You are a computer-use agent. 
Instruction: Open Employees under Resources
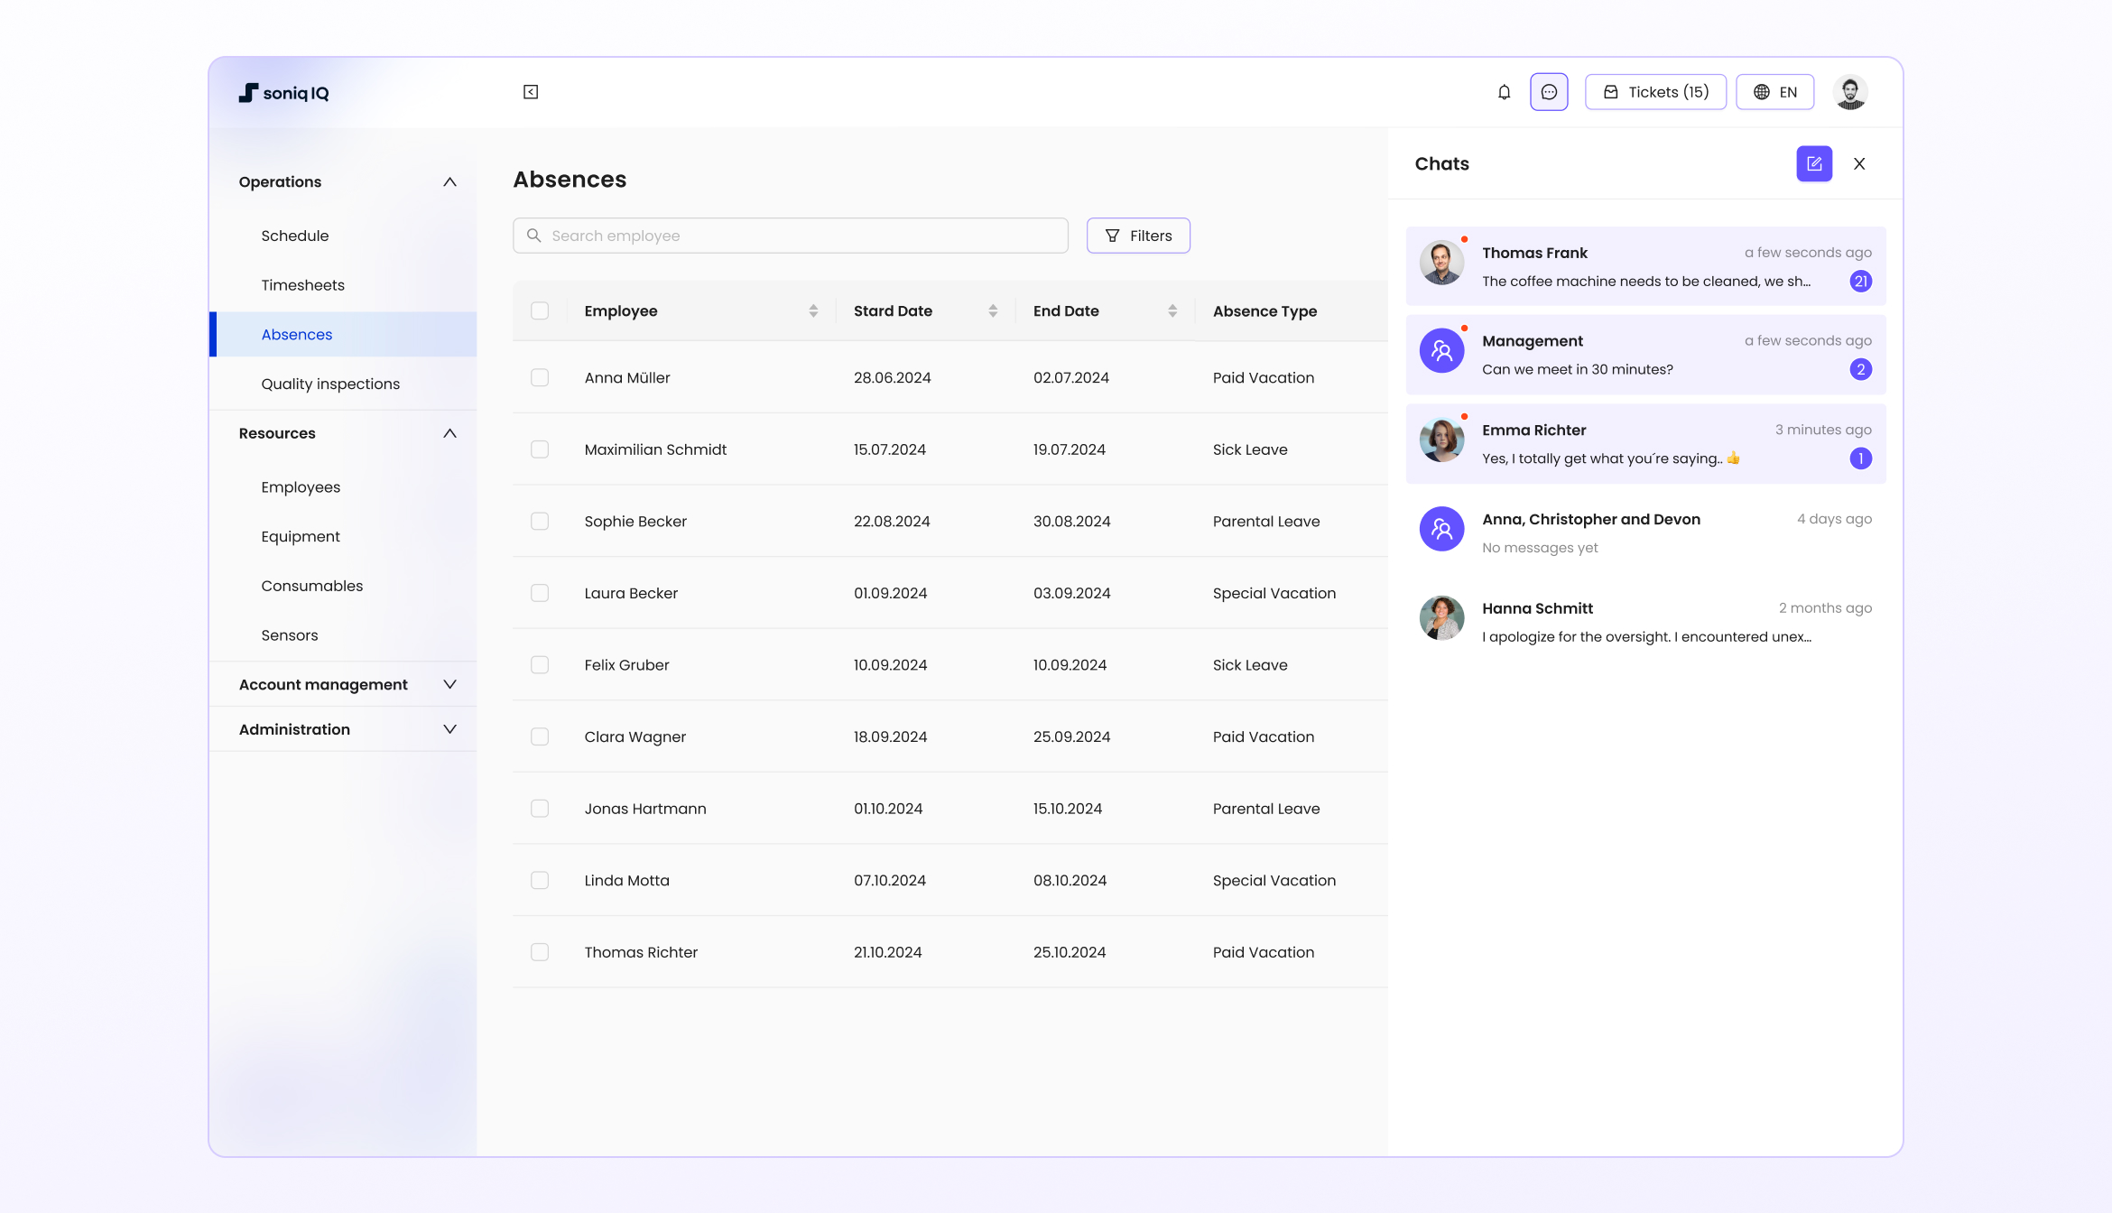tap(301, 487)
